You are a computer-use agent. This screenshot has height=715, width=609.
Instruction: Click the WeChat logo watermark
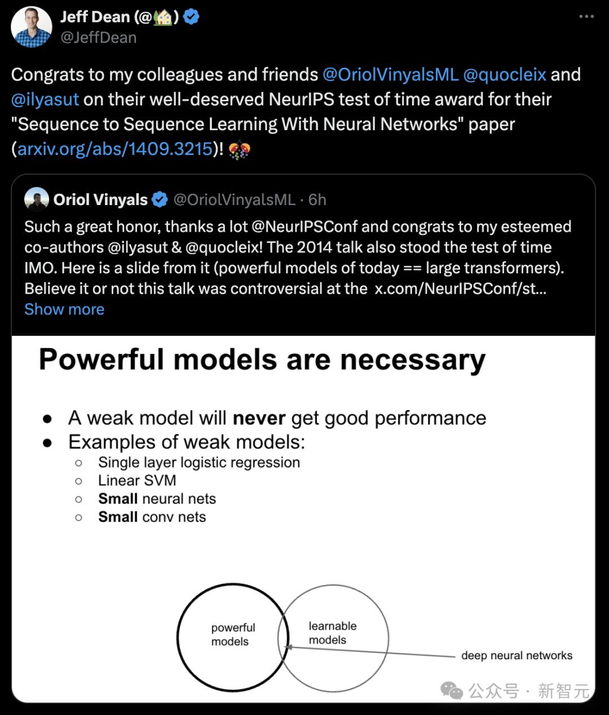tap(452, 690)
